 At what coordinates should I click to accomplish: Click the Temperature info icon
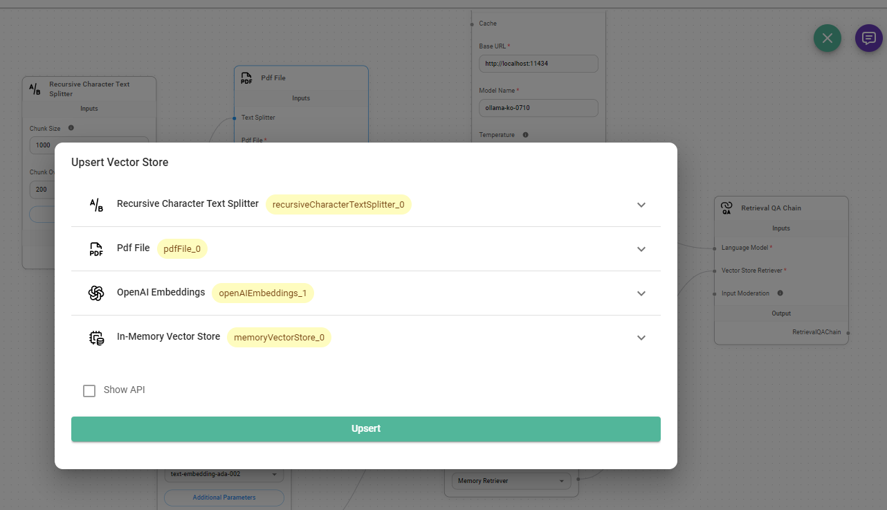coord(526,135)
